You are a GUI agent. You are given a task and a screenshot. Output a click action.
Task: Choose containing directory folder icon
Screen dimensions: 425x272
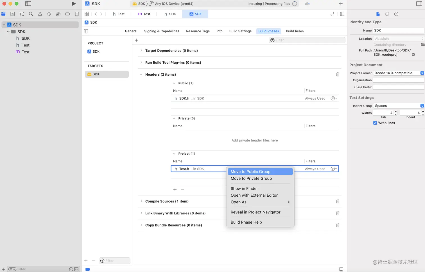pos(422,45)
